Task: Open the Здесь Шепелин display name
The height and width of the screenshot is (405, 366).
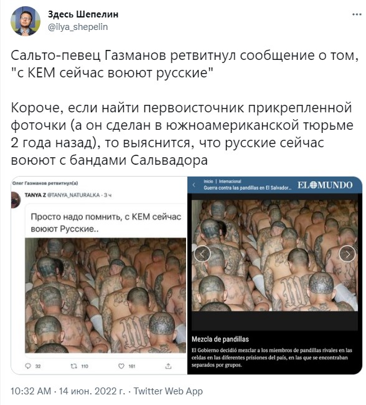Action: click(x=83, y=14)
